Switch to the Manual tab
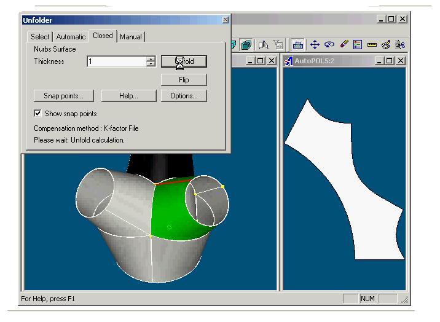Image resolution: width=440 pixels, height=322 pixels. (x=131, y=37)
